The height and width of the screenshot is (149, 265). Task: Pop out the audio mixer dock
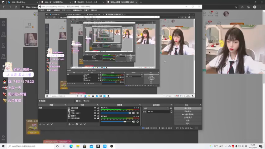[x=140, y=105]
